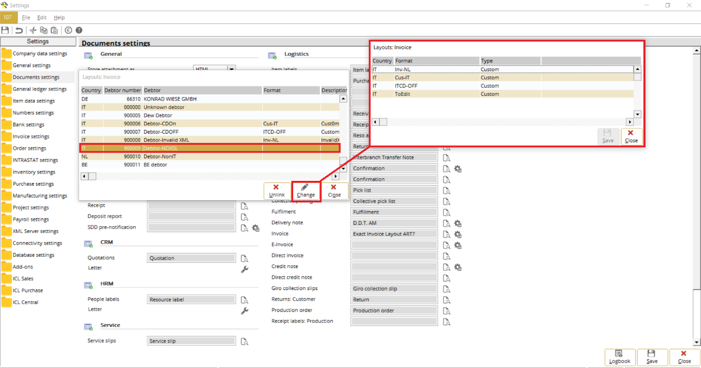This screenshot has height=368, width=701.
Task: Click browse icon next to Delivery note
Action: pyautogui.click(x=447, y=223)
